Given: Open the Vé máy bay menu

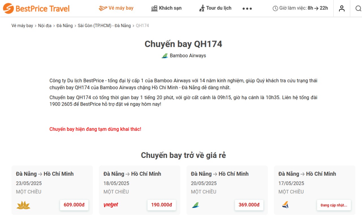Looking at the screenshot, I should tap(116, 8).
